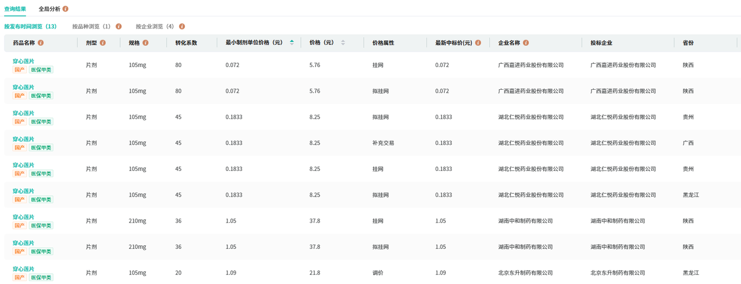This screenshot has width=741, height=284.
Task: Click the 投标企业 column header
Action: point(601,43)
